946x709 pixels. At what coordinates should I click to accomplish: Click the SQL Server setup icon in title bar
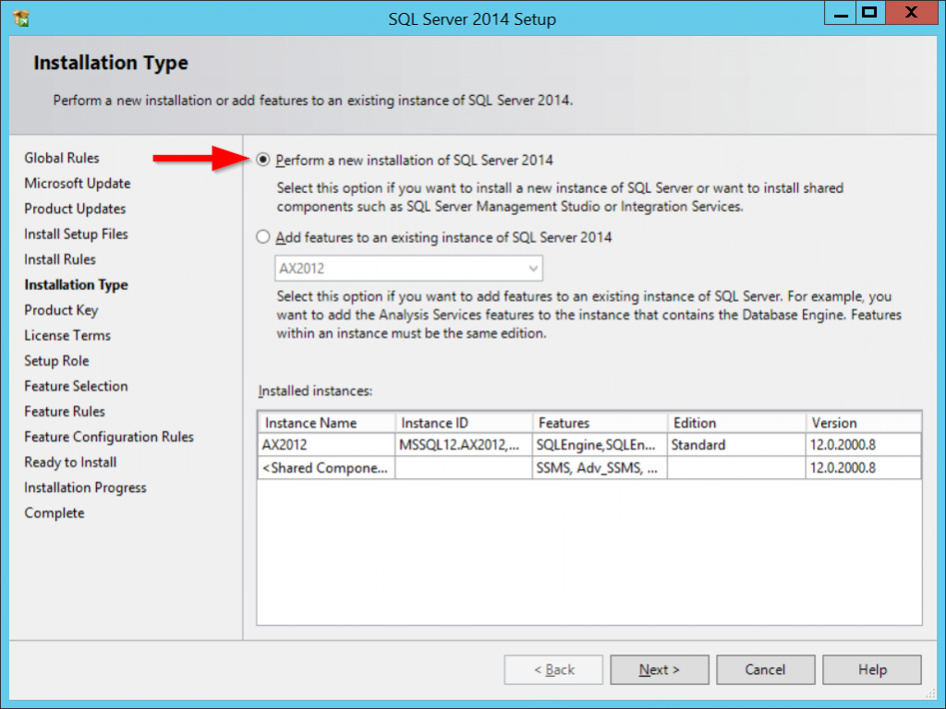(20, 16)
